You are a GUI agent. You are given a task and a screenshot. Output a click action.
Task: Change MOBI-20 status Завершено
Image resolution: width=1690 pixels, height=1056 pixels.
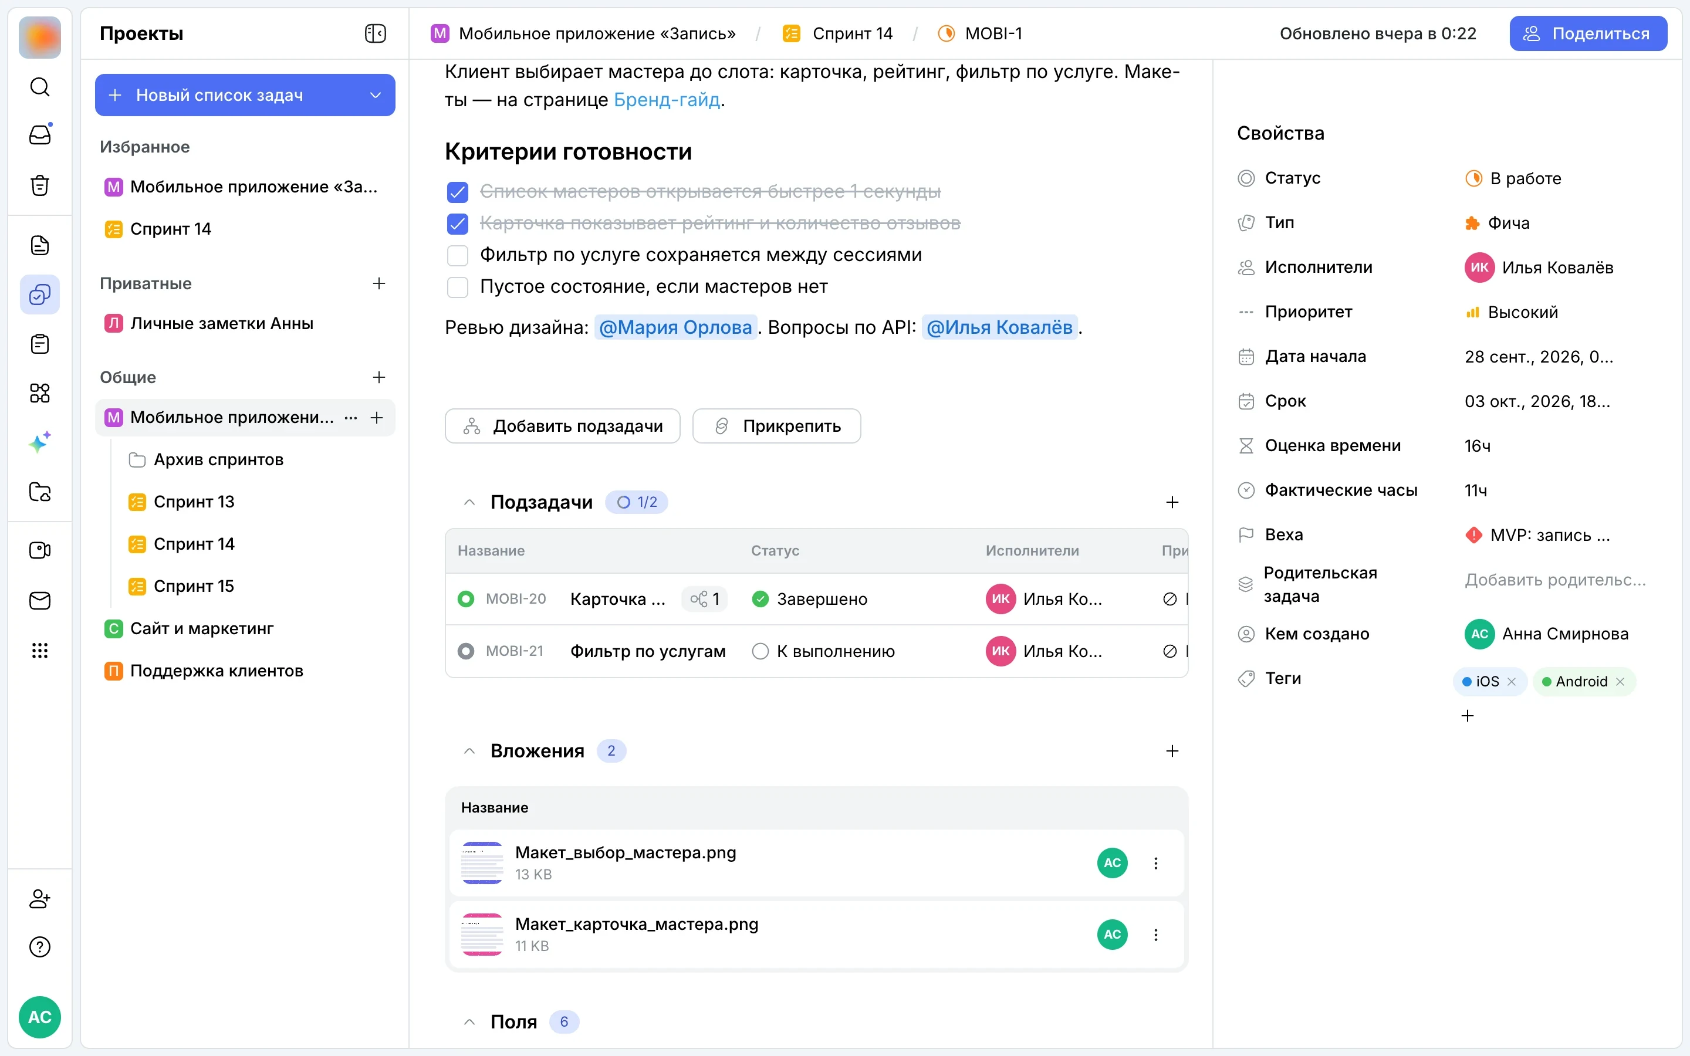[809, 599]
